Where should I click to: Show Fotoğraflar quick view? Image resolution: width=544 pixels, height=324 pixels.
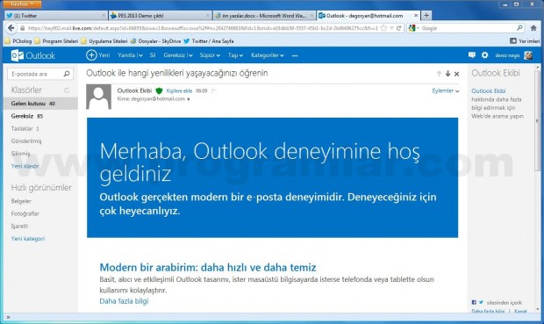pyautogui.click(x=25, y=213)
